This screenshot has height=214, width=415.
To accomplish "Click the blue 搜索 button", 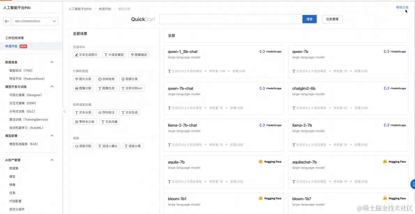I will [x=309, y=19].
